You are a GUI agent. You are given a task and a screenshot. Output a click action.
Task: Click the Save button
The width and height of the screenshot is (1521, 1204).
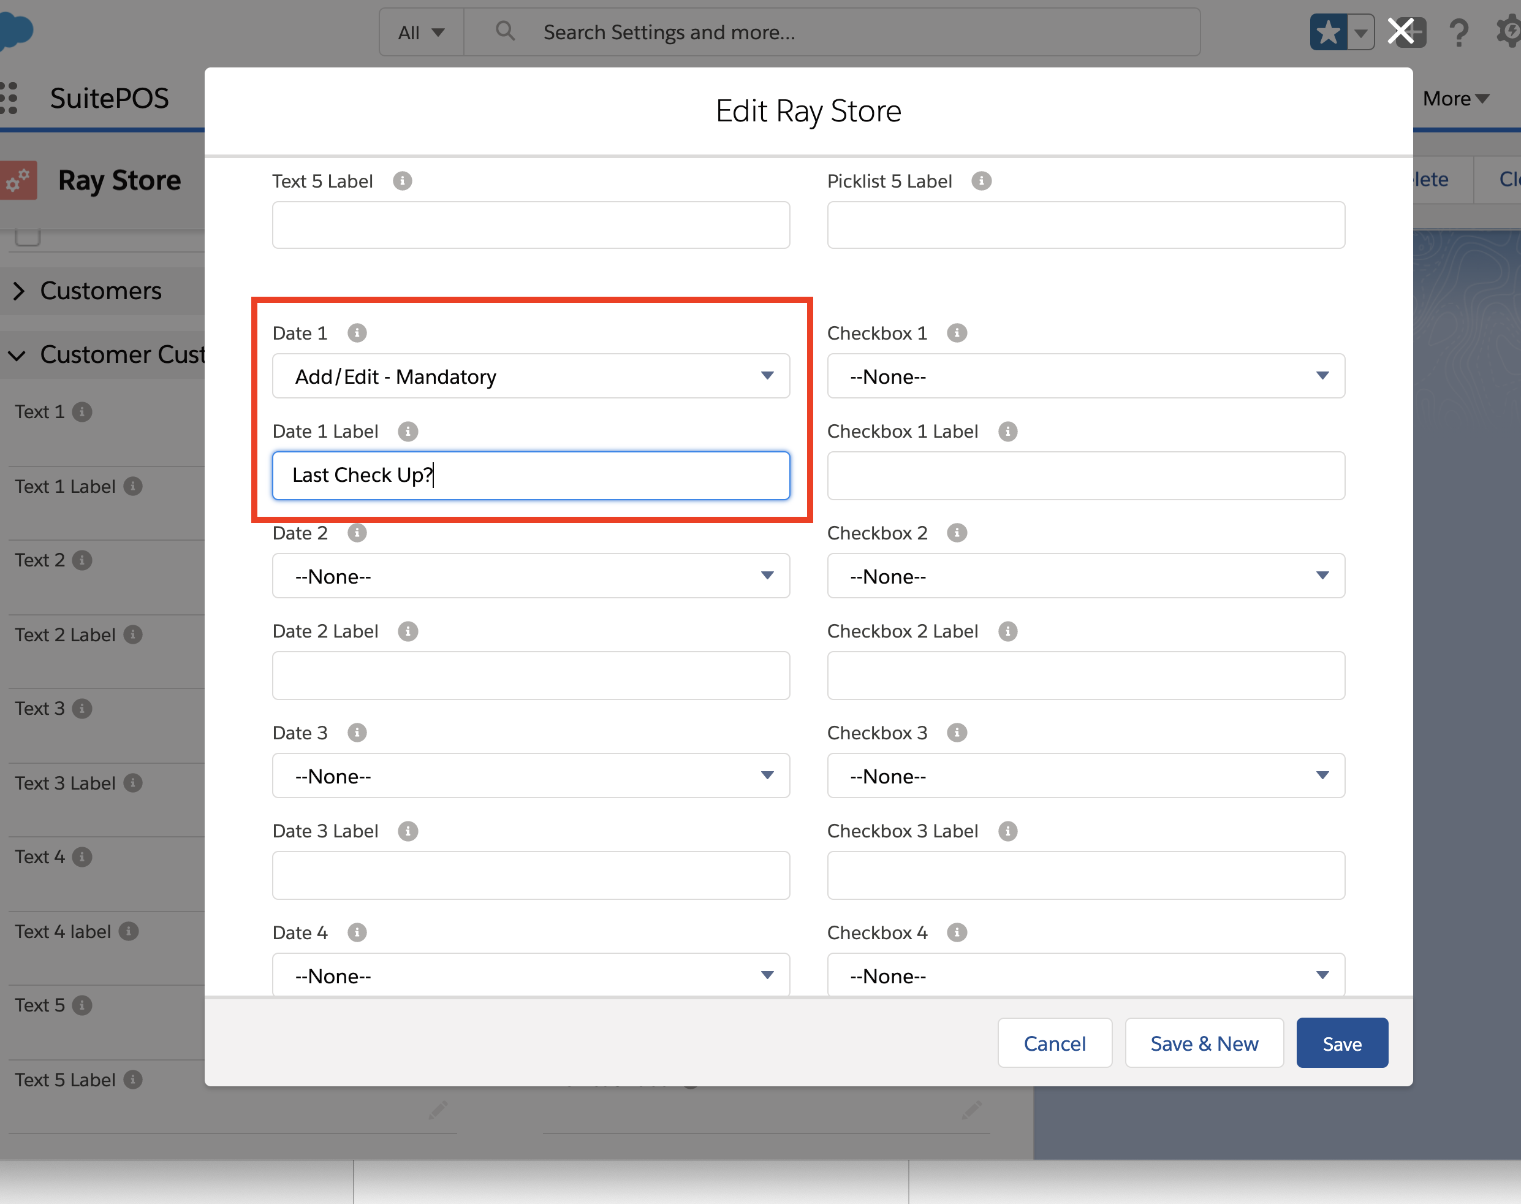coord(1341,1043)
